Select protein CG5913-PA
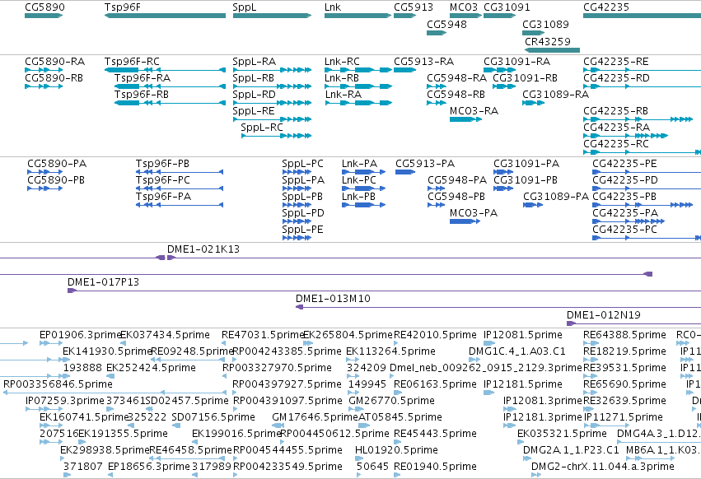Screen dimensions: 701x479 click(405, 172)
